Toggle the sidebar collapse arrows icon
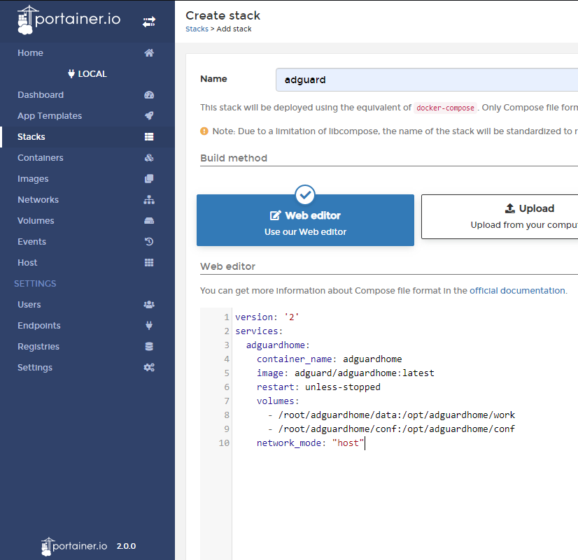The width and height of the screenshot is (578, 560). click(149, 22)
